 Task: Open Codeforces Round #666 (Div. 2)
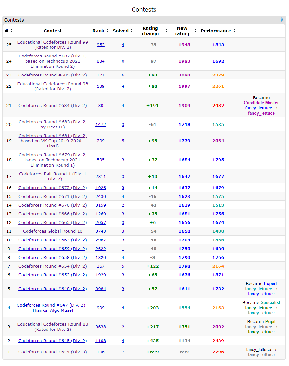tap(53, 214)
